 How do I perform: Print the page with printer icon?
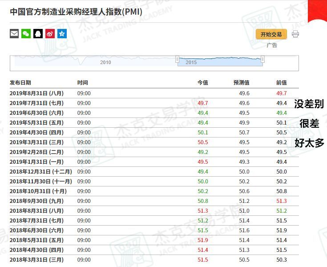[x=295, y=34]
